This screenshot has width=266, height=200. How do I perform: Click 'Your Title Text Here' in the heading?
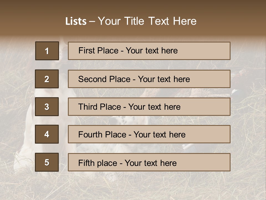pyautogui.click(x=147, y=21)
